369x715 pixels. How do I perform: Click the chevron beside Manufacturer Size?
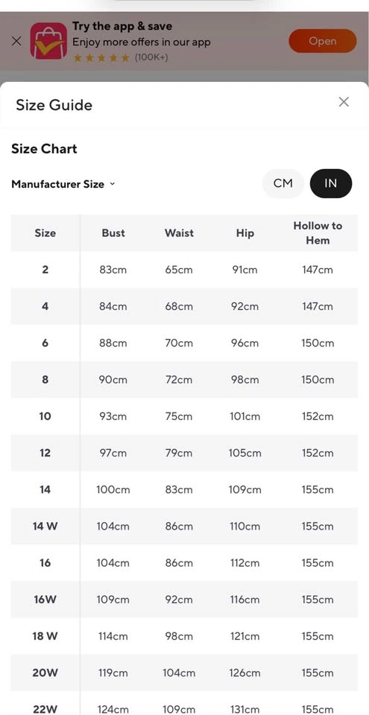pyautogui.click(x=113, y=184)
